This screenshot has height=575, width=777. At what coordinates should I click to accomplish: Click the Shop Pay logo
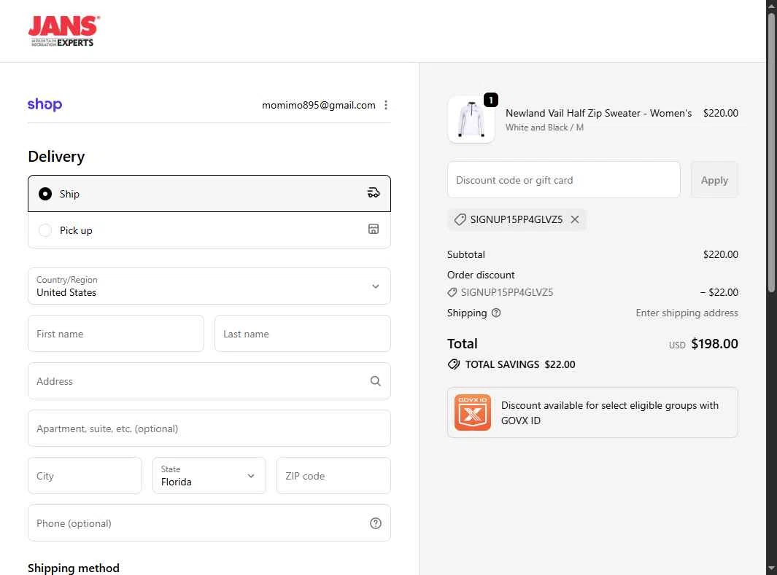click(x=45, y=104)
